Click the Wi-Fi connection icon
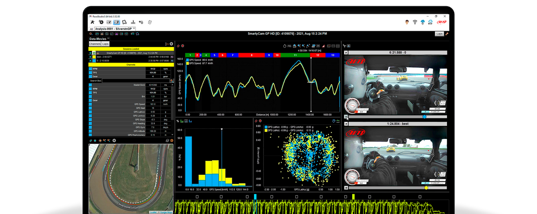The height and width of the screenshot is (214, 537). coord(415,22)
